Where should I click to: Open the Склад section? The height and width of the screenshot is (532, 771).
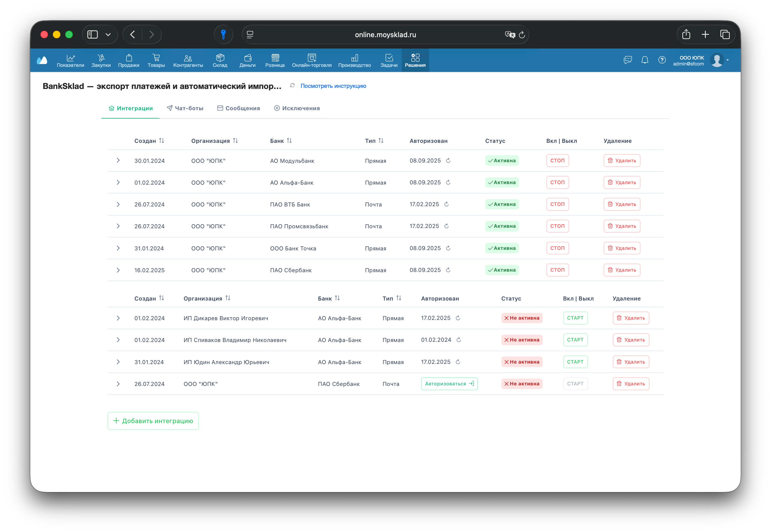tap(220, 61)
